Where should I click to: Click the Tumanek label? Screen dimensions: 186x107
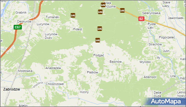pos(52,17)
